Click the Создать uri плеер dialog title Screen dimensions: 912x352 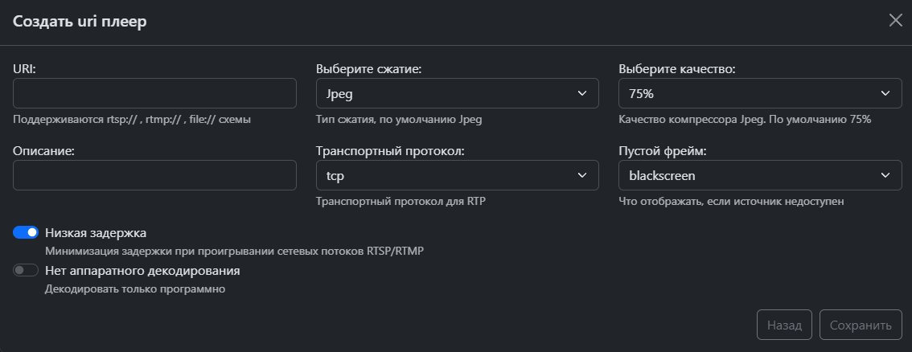[x=80, y=22]
